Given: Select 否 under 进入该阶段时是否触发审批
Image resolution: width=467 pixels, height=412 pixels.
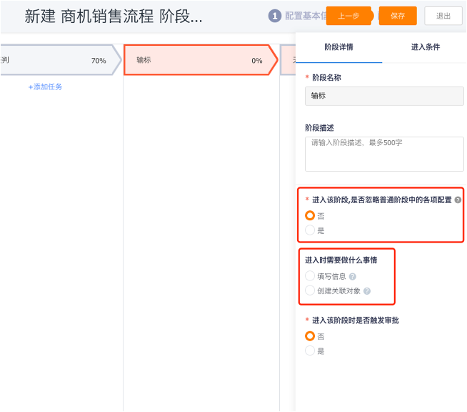Looking at the screenshot, I should point(310,336).
